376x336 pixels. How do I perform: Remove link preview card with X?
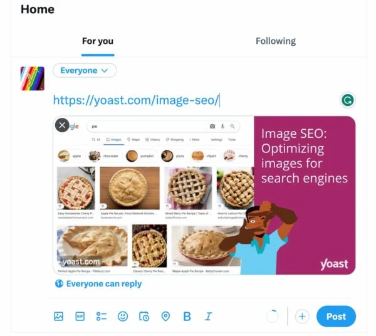point(61,125)
